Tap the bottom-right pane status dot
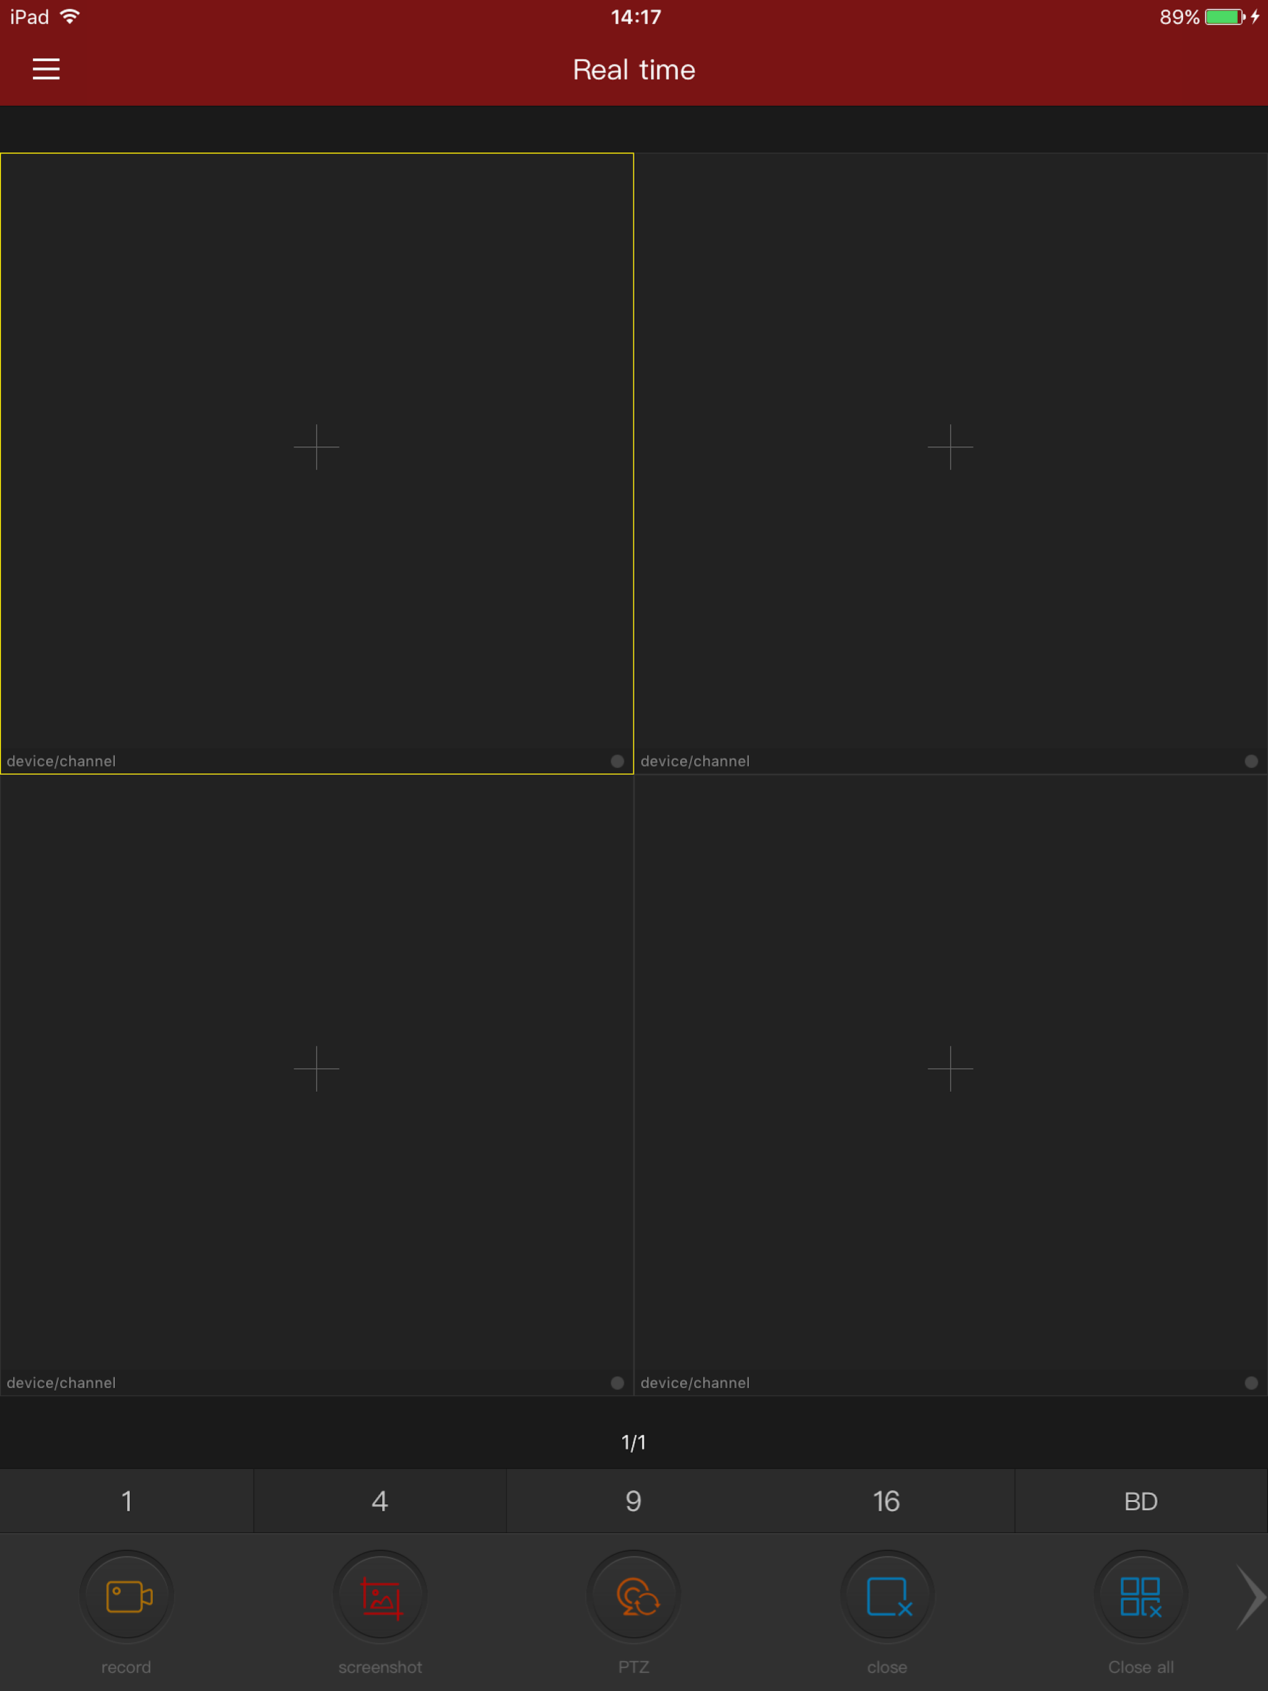 (x=1251, y=1382)
